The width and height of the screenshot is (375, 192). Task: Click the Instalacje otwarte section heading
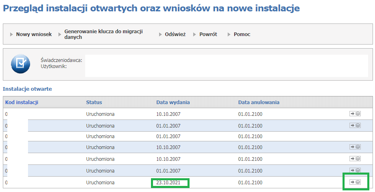(x=27, y=89)
